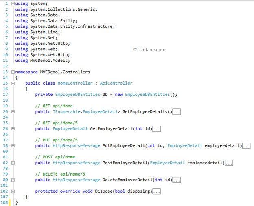254x206 pixels.
Task: Click the '// DELETE api/Home/5' comment
Action: [60, 174]
